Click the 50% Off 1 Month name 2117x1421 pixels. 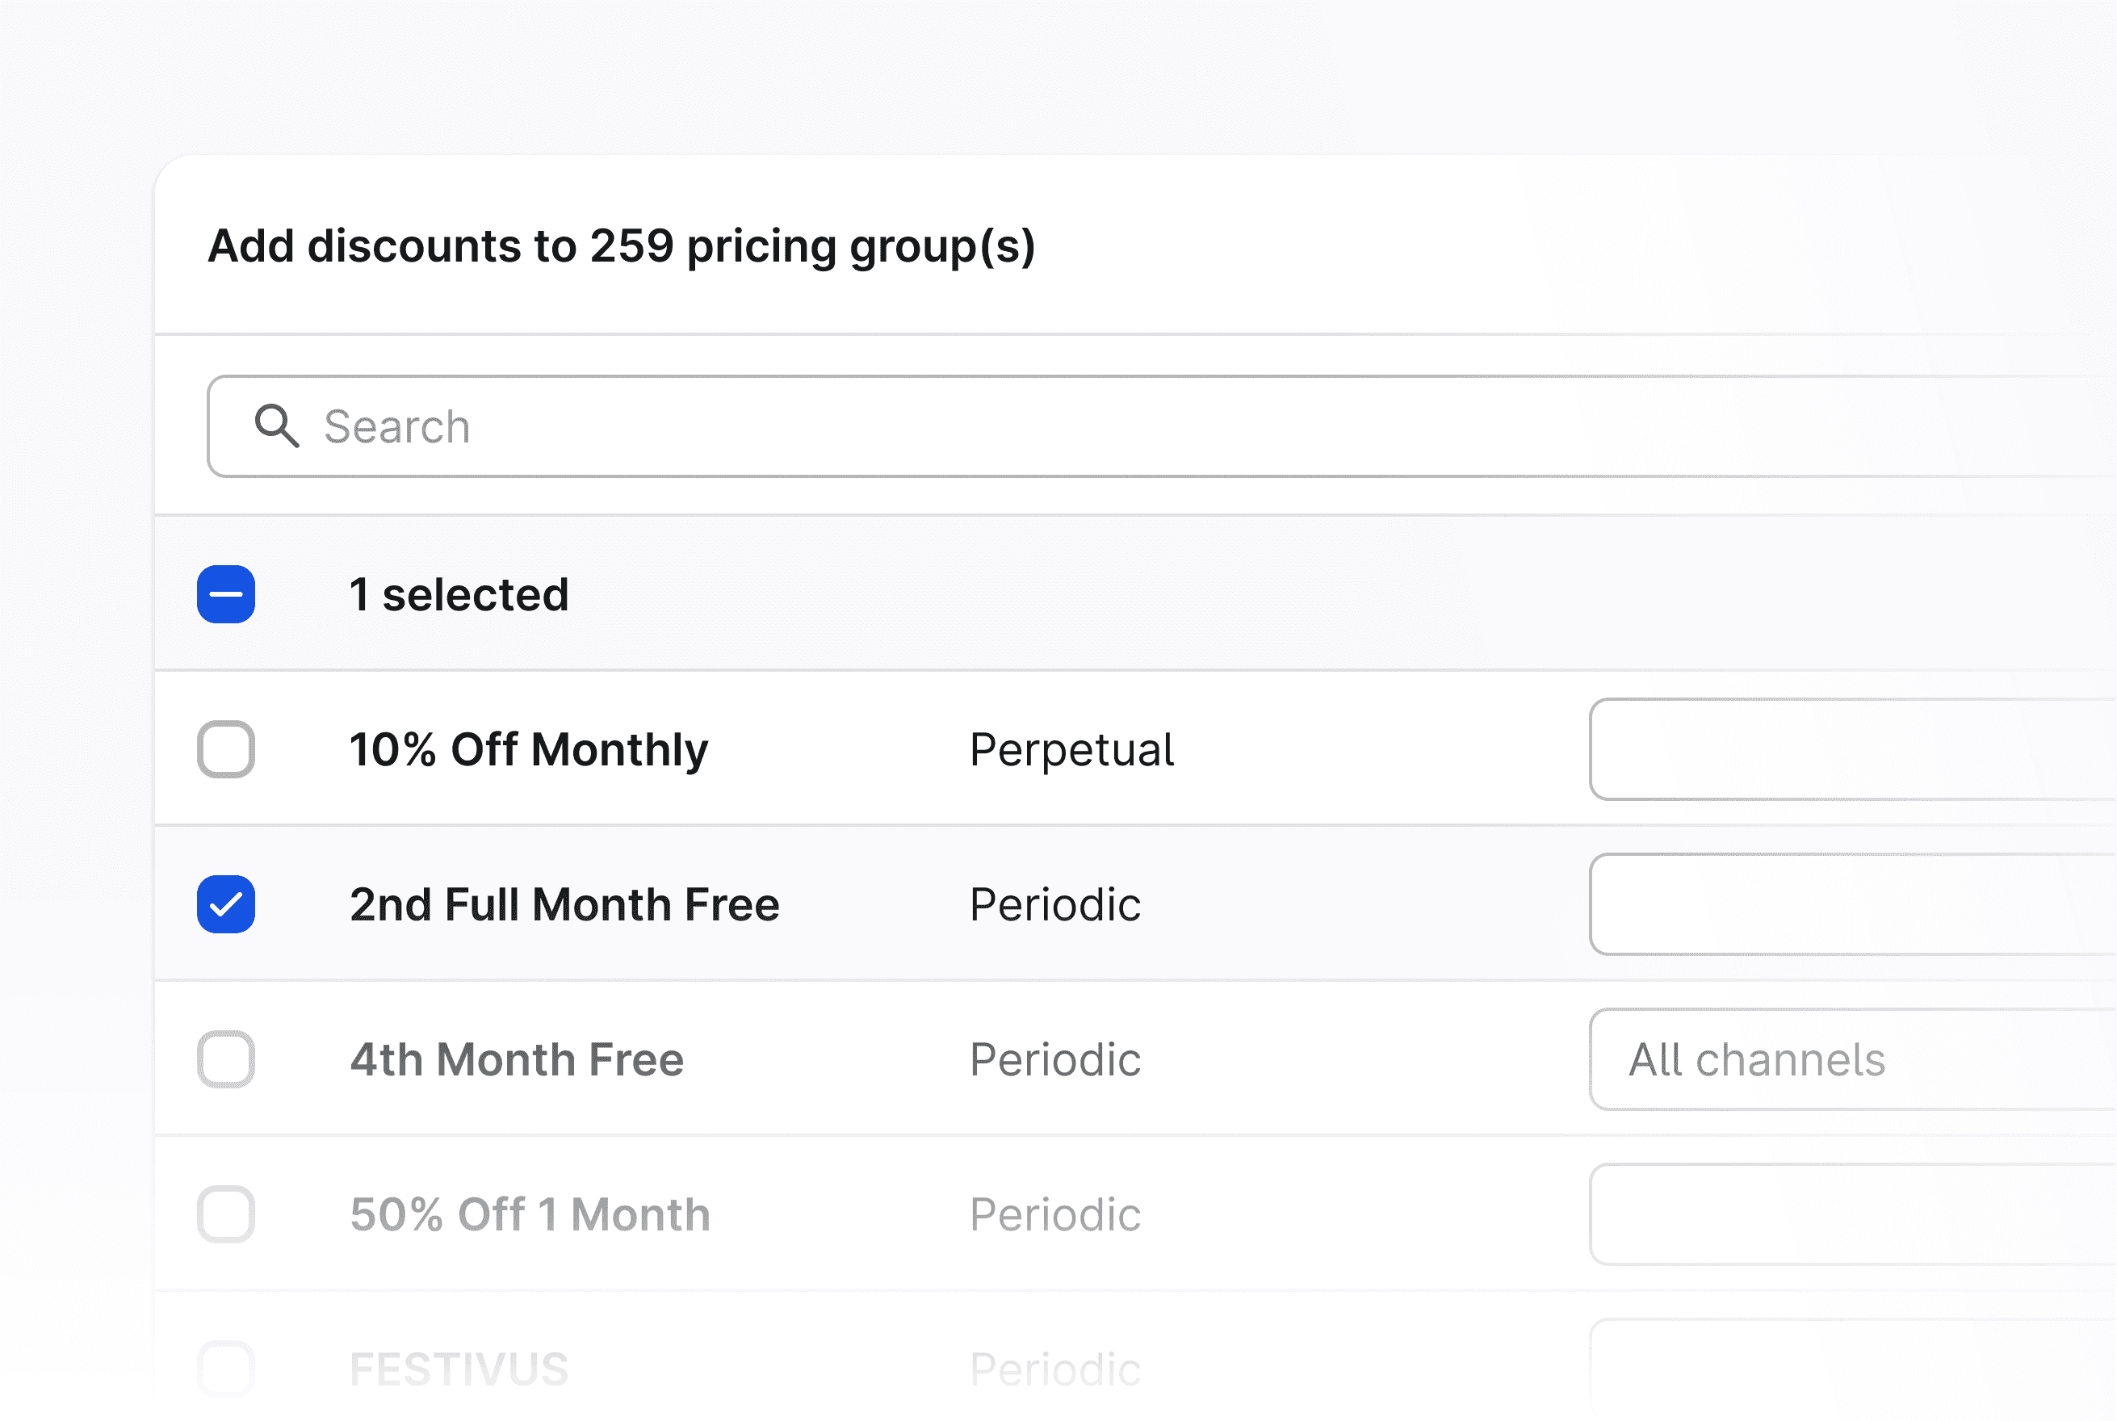pyautogui.click(x=530, y=1214)
